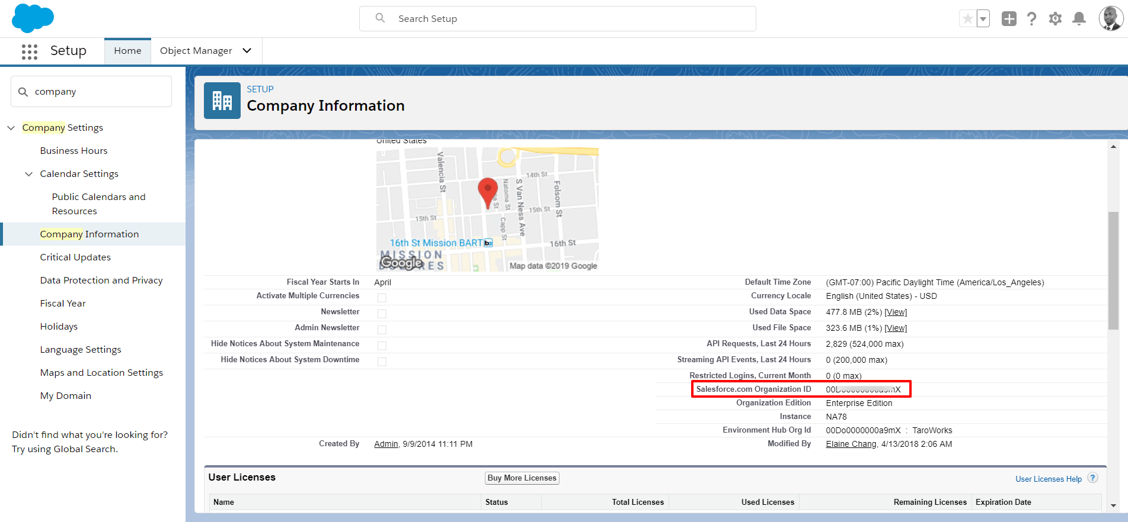Switch to the Home tab
This screenshot has height=522, width=1128.
point(127,51)
